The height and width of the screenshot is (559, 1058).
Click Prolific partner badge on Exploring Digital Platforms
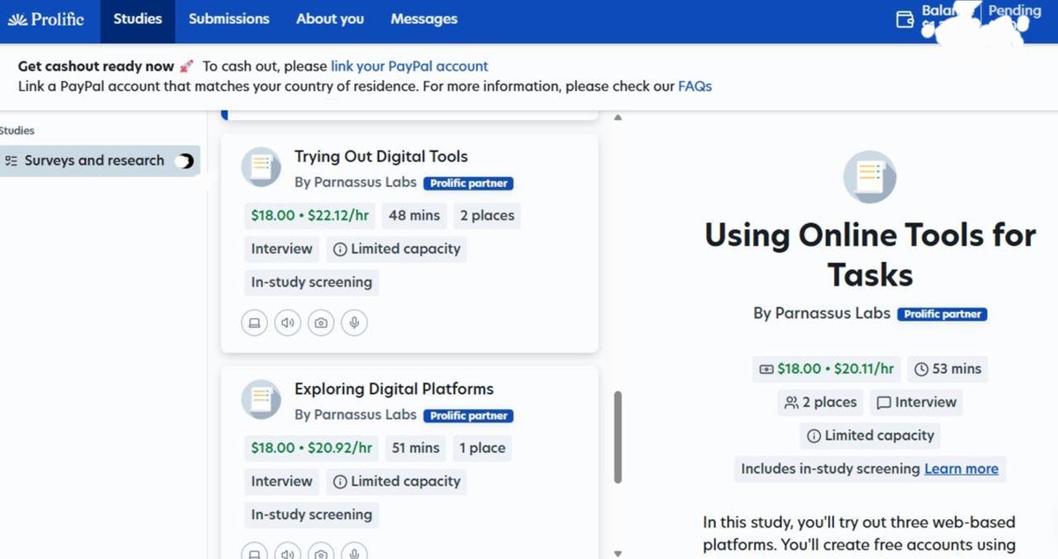(468, 416)
